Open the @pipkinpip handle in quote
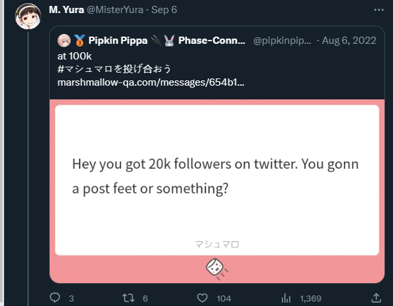Screen dimensions: 393x306 [x=282, y=41]
